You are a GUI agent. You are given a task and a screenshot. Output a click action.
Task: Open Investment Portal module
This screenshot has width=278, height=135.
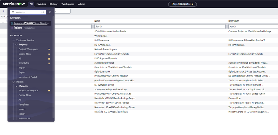pyautogui.click(x=28, y=77)
